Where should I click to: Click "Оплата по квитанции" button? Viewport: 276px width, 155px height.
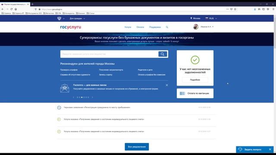coord(195,93)
